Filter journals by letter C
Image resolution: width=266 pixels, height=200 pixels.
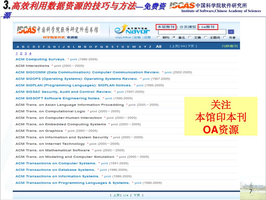(29, 47)
